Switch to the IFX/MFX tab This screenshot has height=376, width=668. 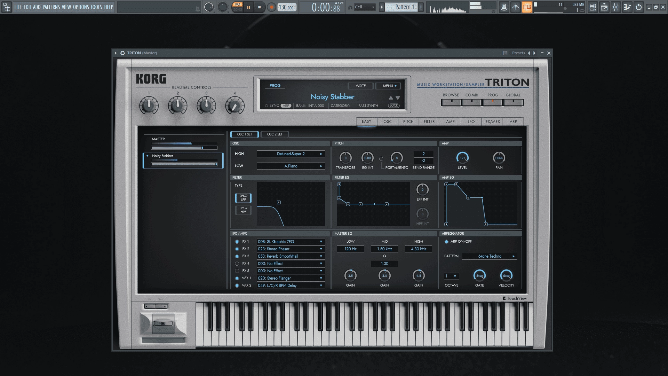(492, 122)
